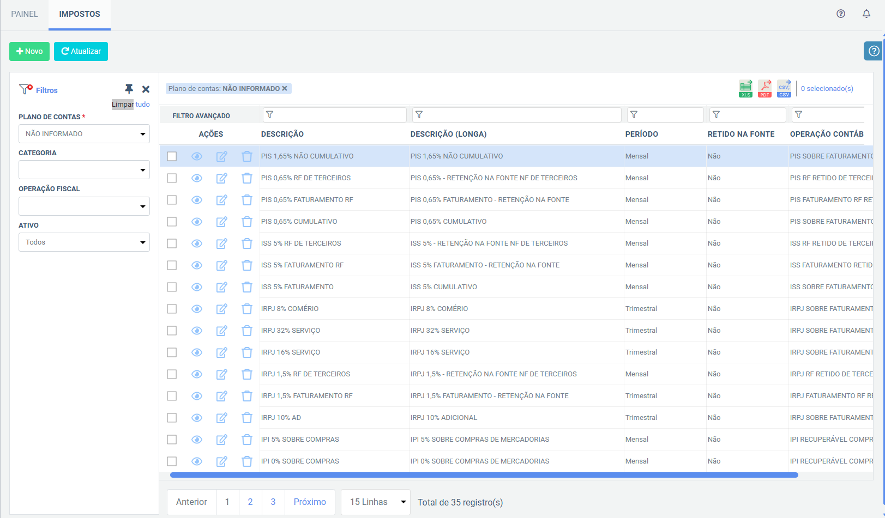The height and width of the screenshot is (518, 885).
Task: View IRPJ 1,5% FATURAMENTO RF row
Action: point(197,396)
